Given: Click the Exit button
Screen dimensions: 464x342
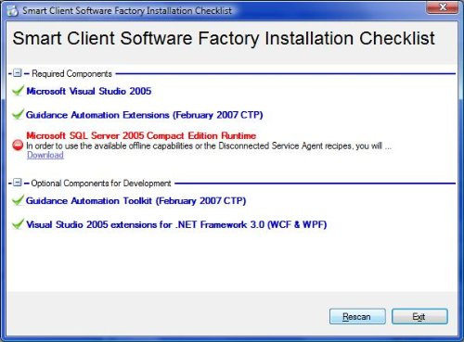Looking at the screenshot, I should [419, 316].
